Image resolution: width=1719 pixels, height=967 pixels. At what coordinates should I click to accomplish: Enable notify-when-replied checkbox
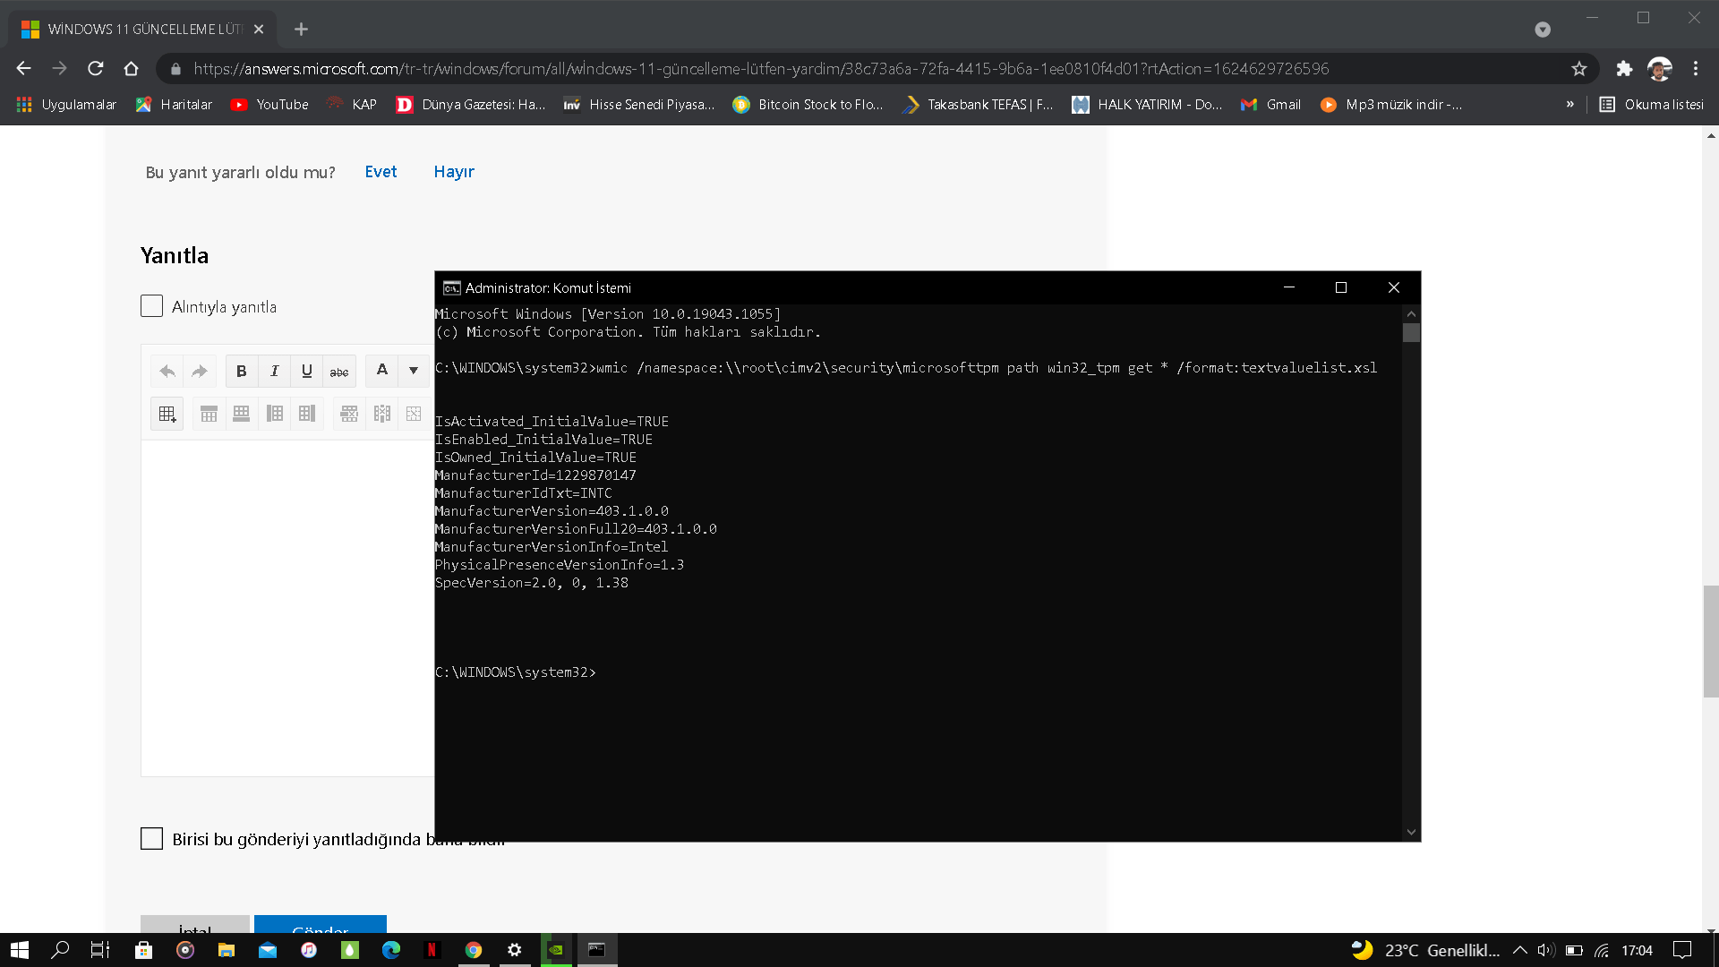click(x=151, y=839)
